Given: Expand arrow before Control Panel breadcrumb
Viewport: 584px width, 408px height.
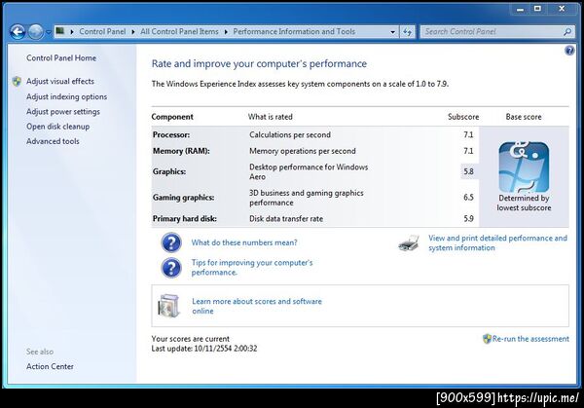Looking at the screenshot, I should pyautogui.click(x=72, y=32).
